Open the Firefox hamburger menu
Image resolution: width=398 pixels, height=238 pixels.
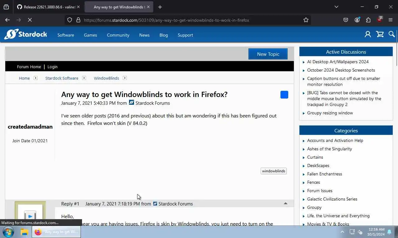[391, 20]
